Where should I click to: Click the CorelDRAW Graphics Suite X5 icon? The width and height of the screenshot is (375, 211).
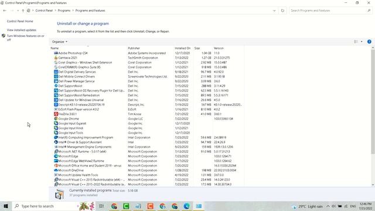56,67
